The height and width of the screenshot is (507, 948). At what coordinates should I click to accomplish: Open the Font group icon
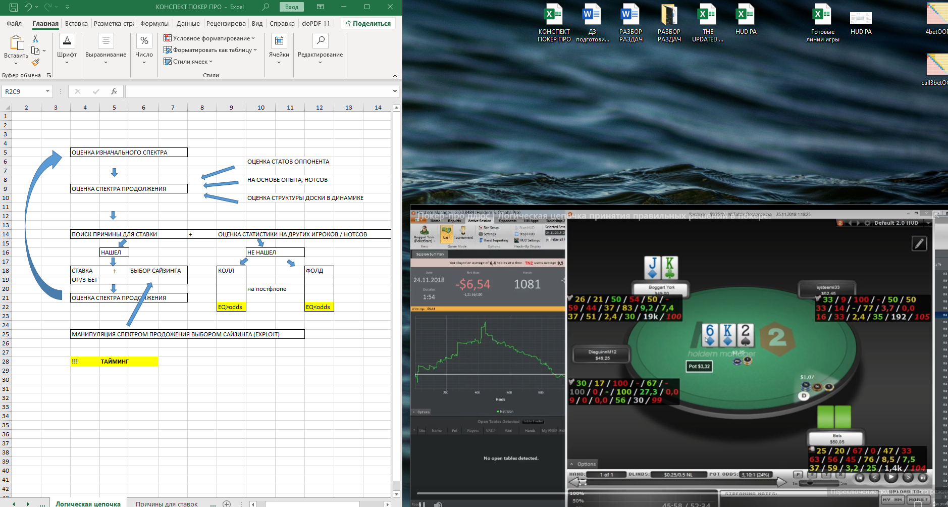click(x=67, y=41)
